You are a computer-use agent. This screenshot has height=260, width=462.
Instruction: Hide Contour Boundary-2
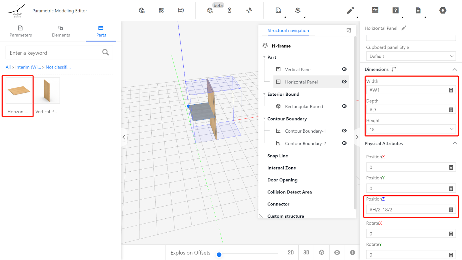point(344,143)
